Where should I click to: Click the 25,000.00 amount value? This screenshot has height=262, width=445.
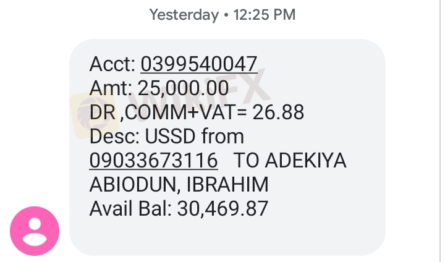point(183,88)
